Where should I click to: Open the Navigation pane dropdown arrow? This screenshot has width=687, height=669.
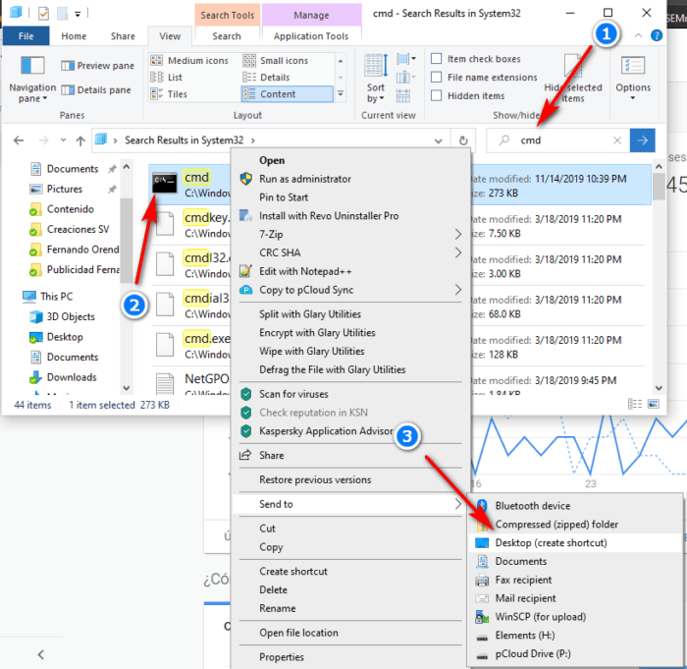[x=44, y=98]
